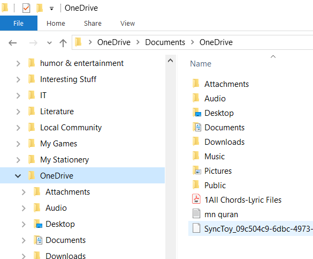Select the Music name in file list
This screenshot has width=313, height=259.
pos(215,157)
